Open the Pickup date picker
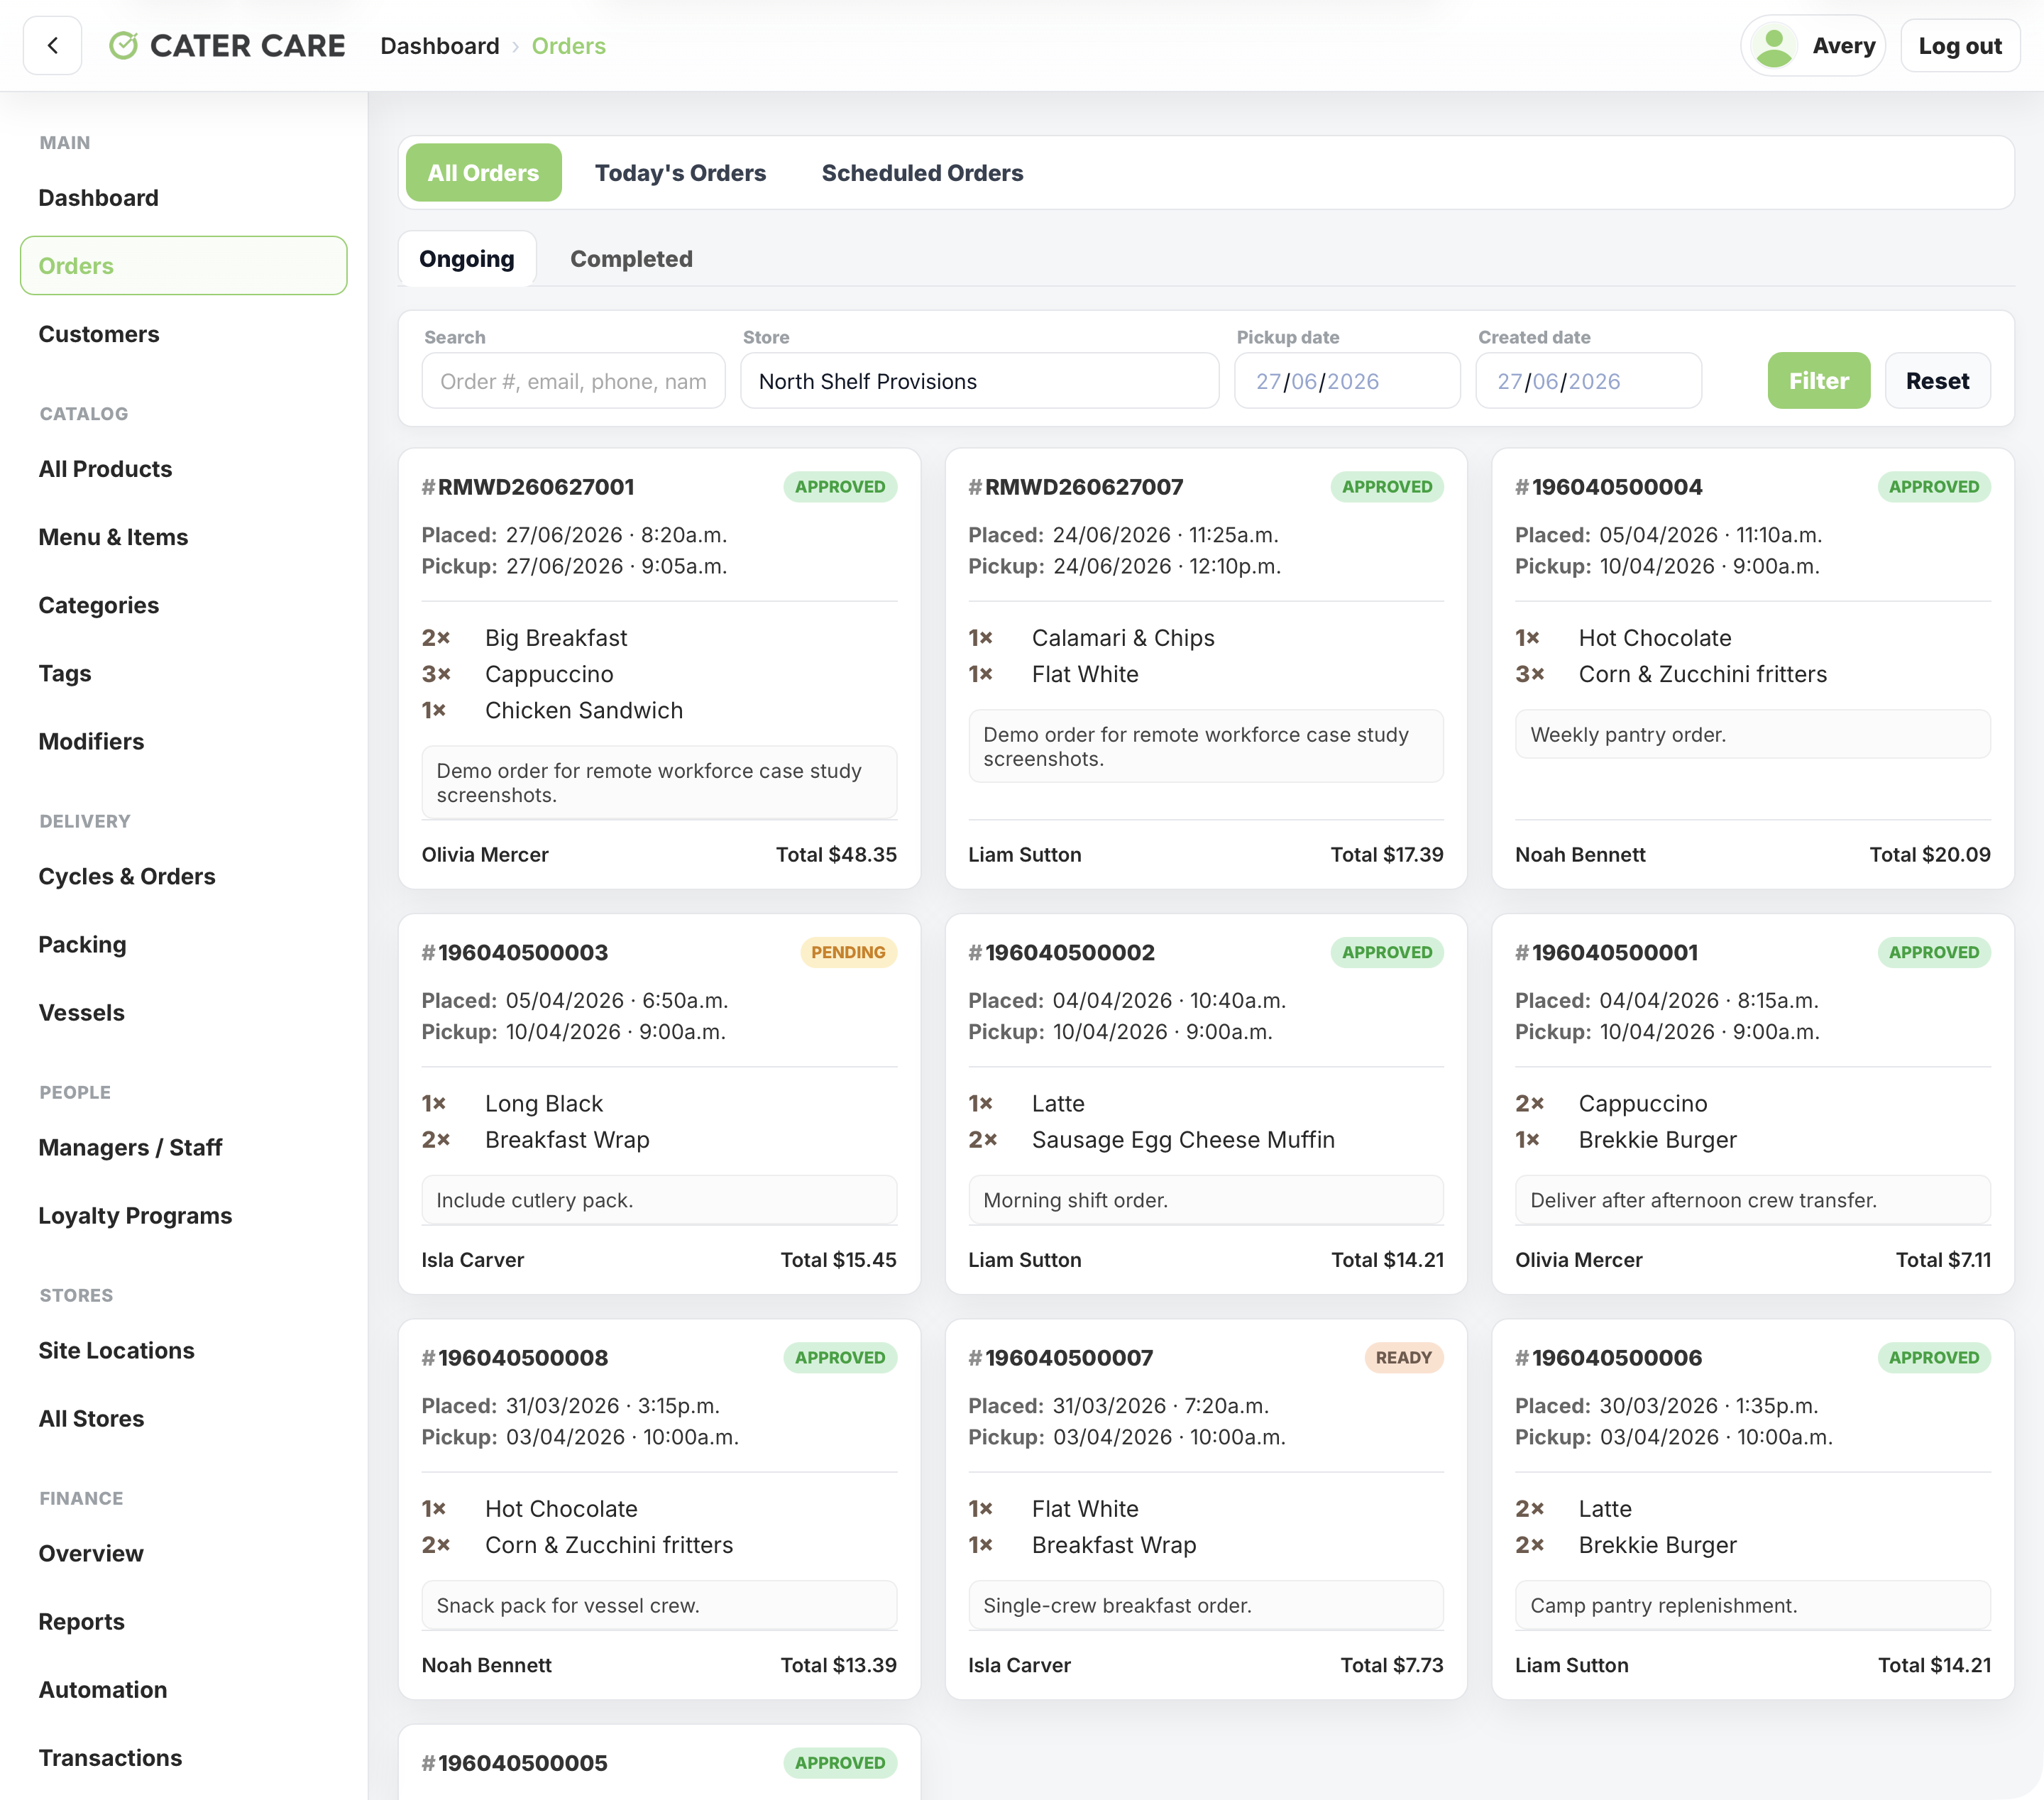2044x1800 pixels. pyautogui.click(x=1348, y=381)
